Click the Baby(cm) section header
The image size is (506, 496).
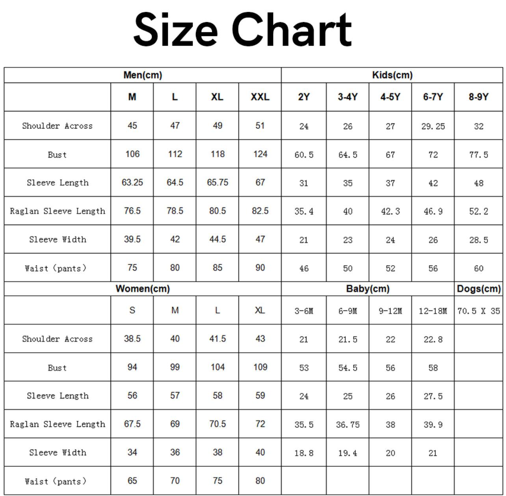pyautogui.click(x=368, y=289)
